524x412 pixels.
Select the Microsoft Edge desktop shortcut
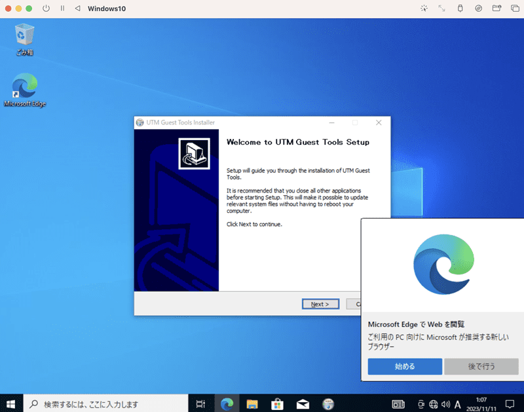point(25,90)
